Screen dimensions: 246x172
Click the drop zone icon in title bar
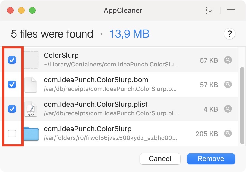coord(210,11)
